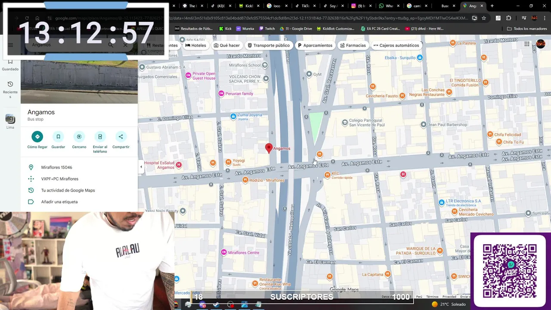This screenshot has width=551, height=310.
Task: Open the Términos link at map bottom
Action: tap(432, 297)
